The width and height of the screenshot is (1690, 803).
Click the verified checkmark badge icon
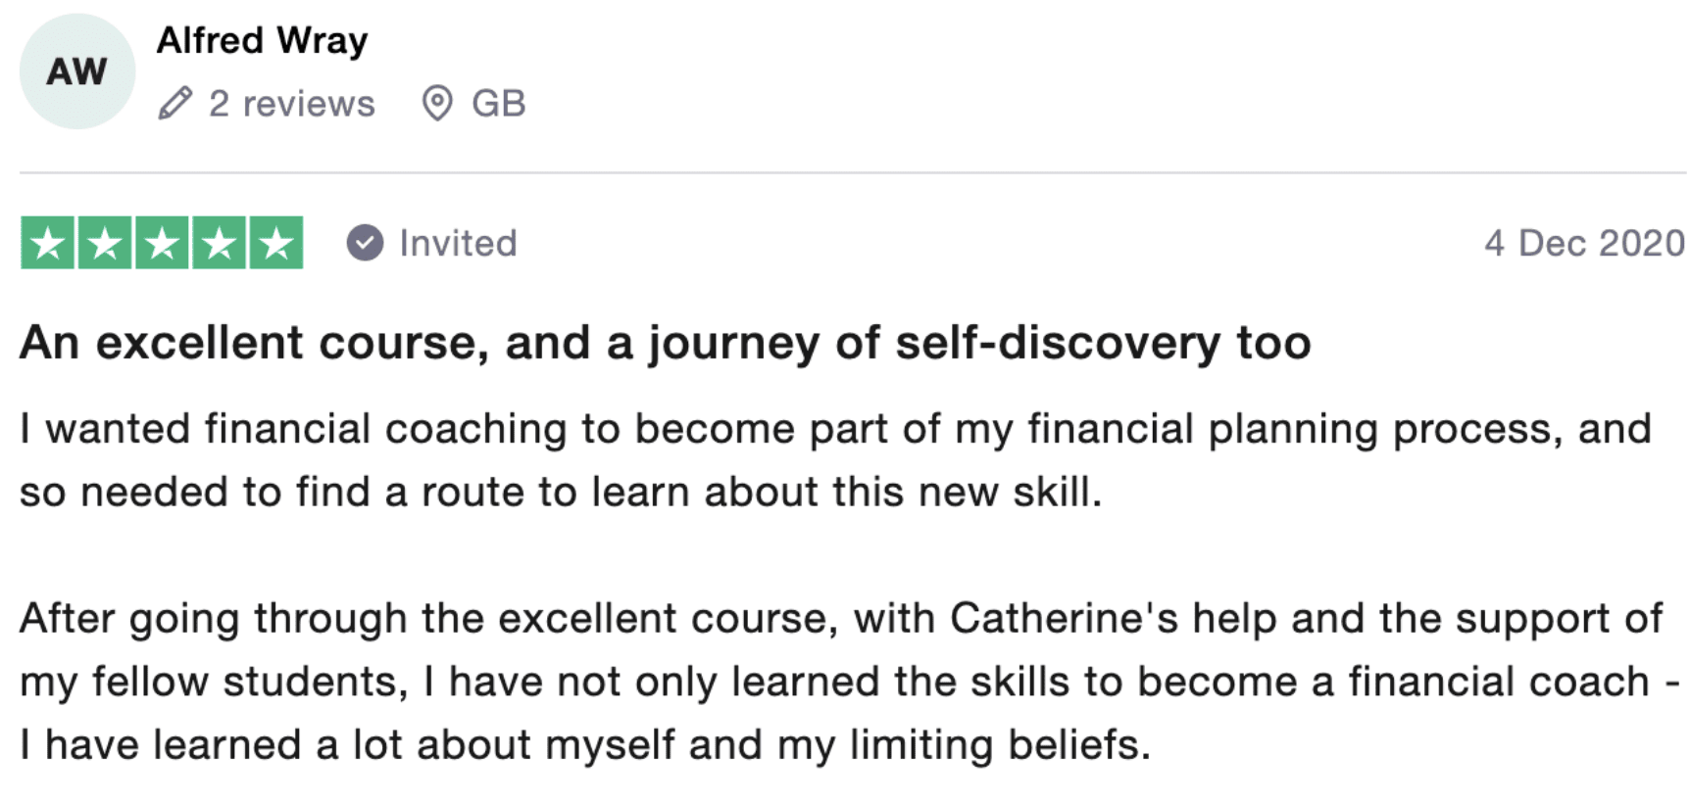pos(365,243)
